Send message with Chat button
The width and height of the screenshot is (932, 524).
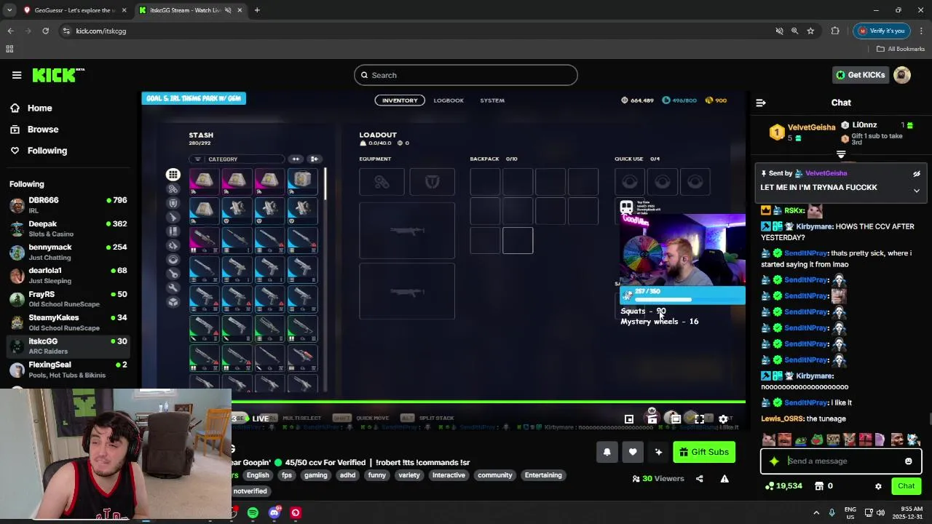tap(906, 486)
